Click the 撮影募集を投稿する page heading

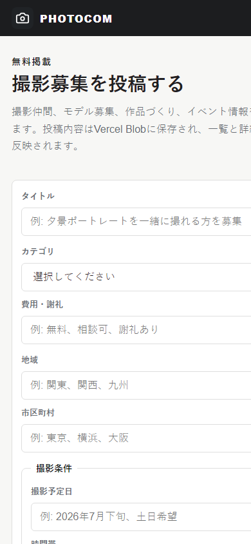[x=98, y=84]
